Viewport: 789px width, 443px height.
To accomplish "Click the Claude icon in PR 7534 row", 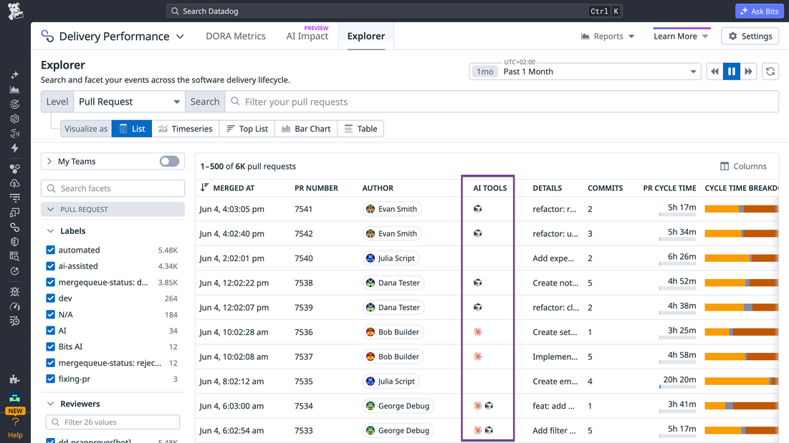I will 477,406.
